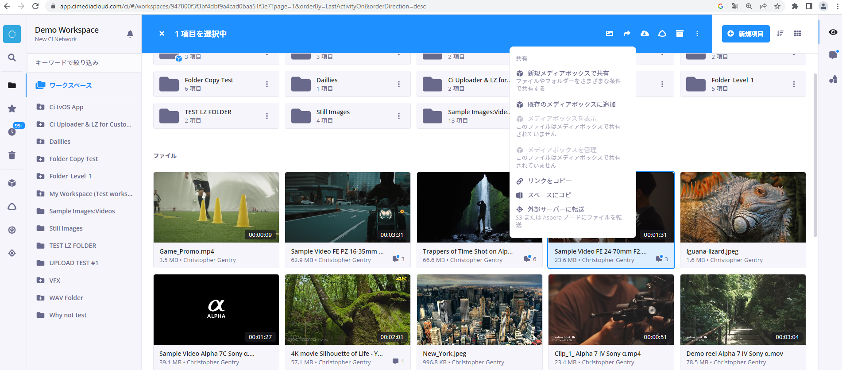842x370 pixels.
Task: Click the Ci logo home icon
Action: [12, 34]
